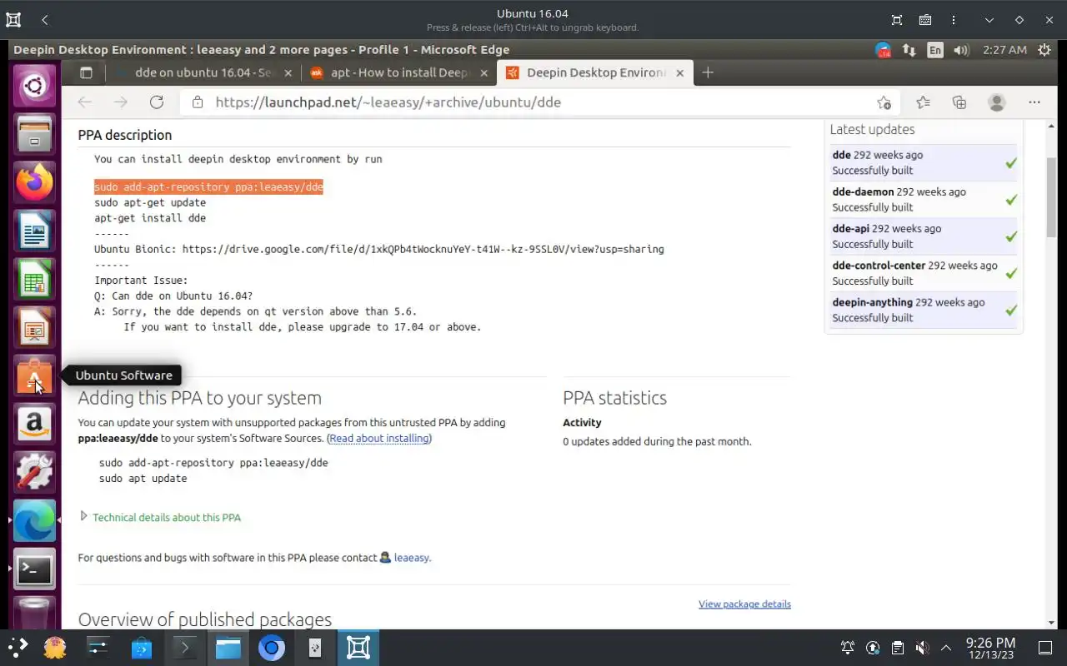Open viewer three-dots menu
The height and width of the screenshot is (666, 1067).
[x=954, y=20]
